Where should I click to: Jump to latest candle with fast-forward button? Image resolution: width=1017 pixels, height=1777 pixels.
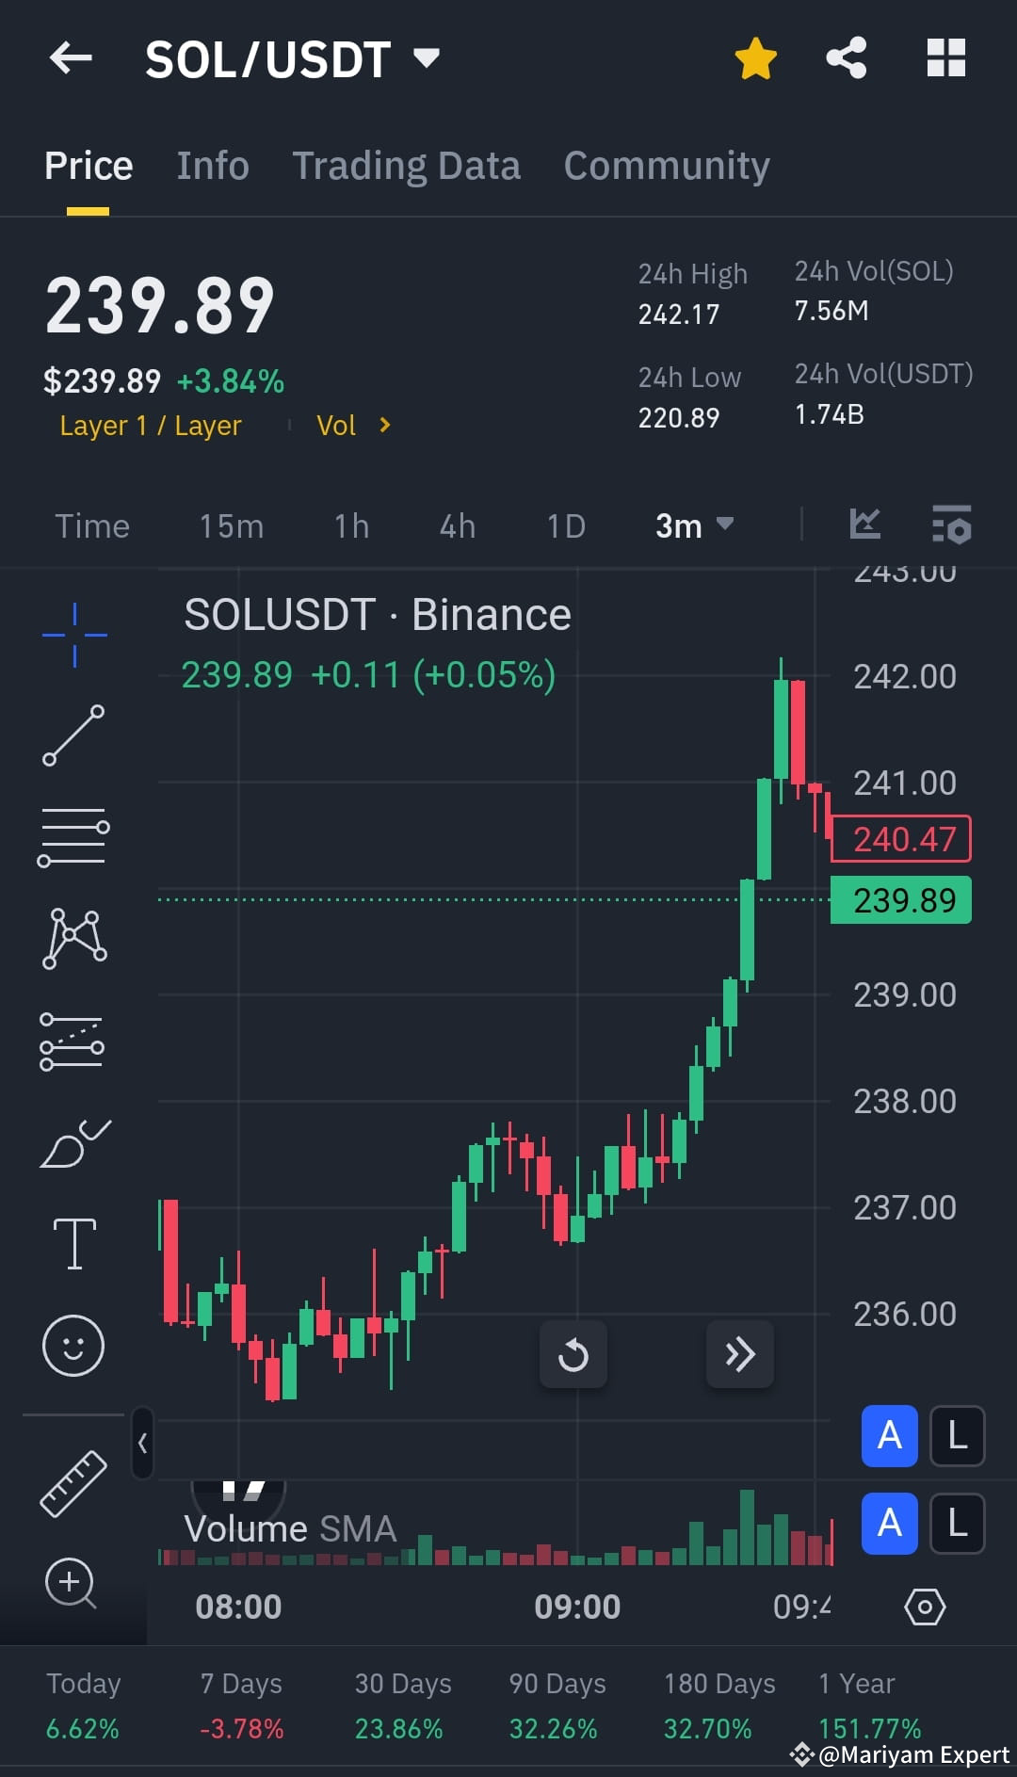click(x=740, y=1354)
